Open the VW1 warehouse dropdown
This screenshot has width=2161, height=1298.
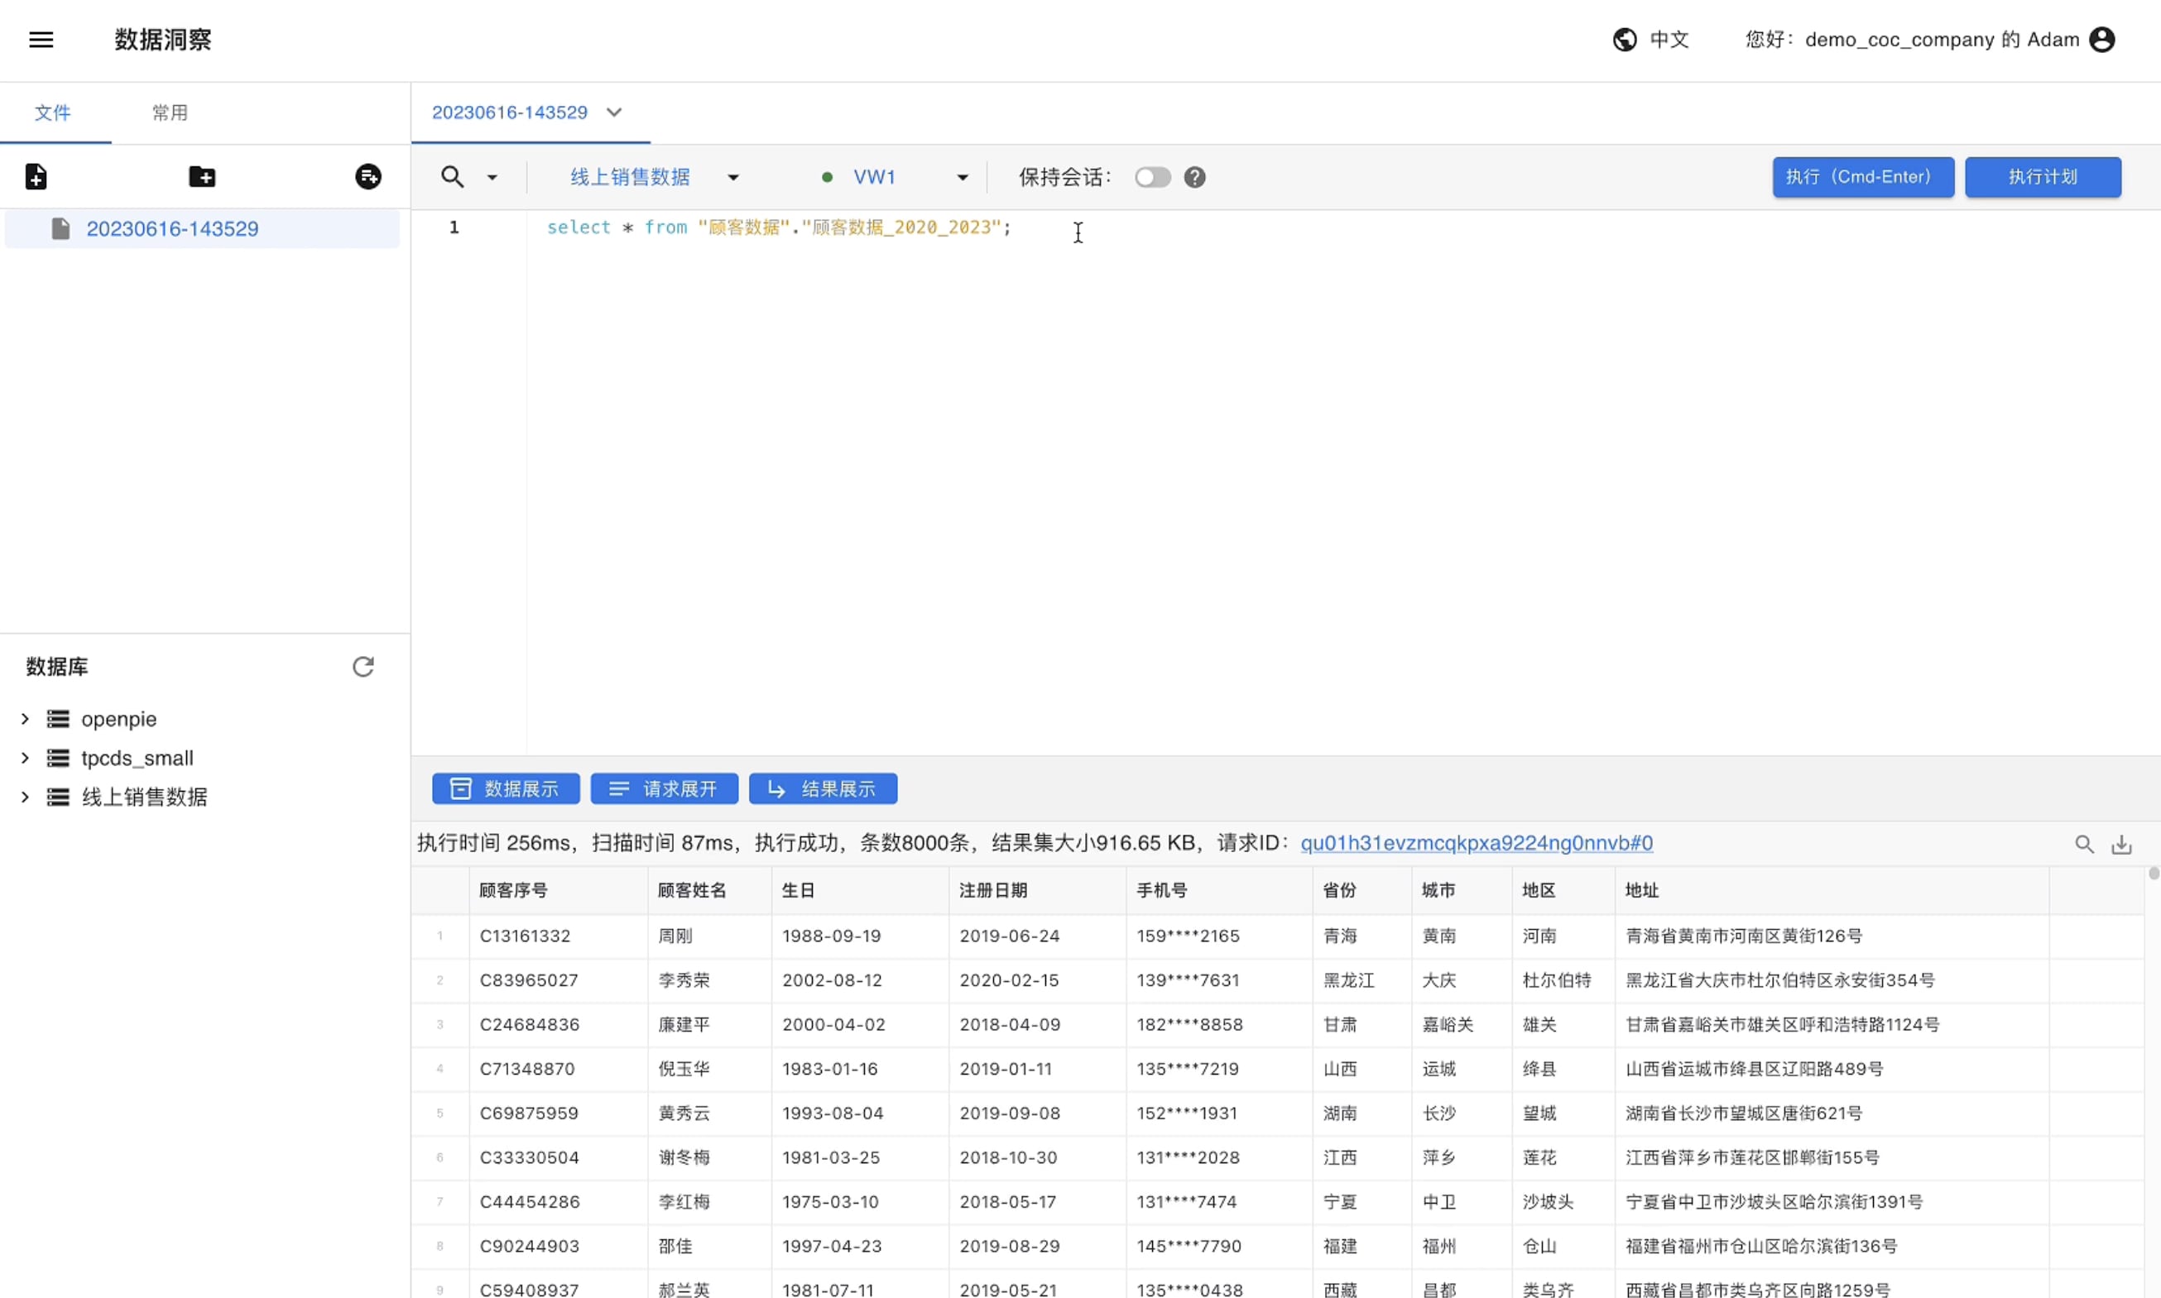pyautogui.click(x=963, y=178)
